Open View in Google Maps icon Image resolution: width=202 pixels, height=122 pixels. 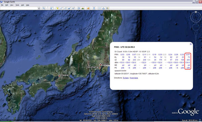click(x=107, y=8)
